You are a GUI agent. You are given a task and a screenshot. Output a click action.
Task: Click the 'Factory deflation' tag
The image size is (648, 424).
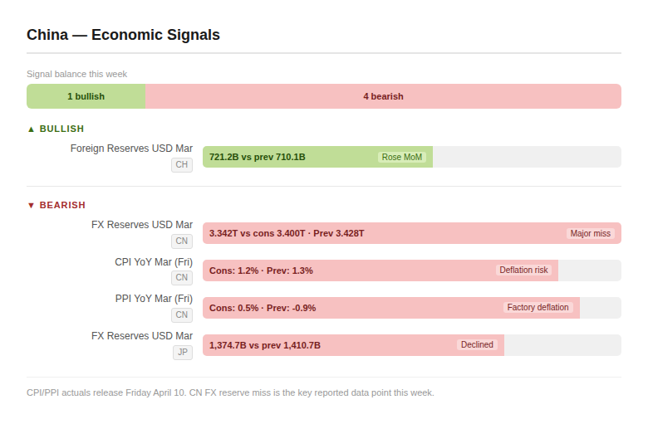tap(538, 308)
